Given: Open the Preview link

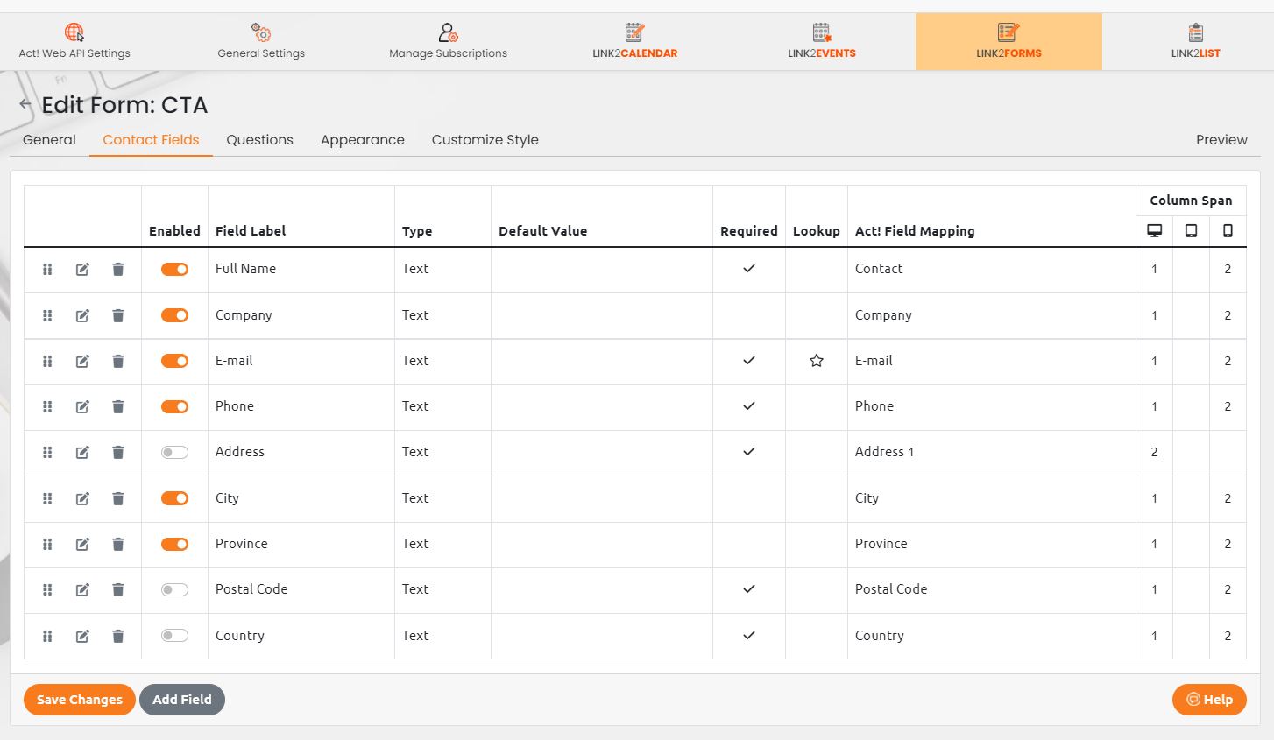Looking at the screenshot, I should pyautogui.click(x=1221, y=140).
